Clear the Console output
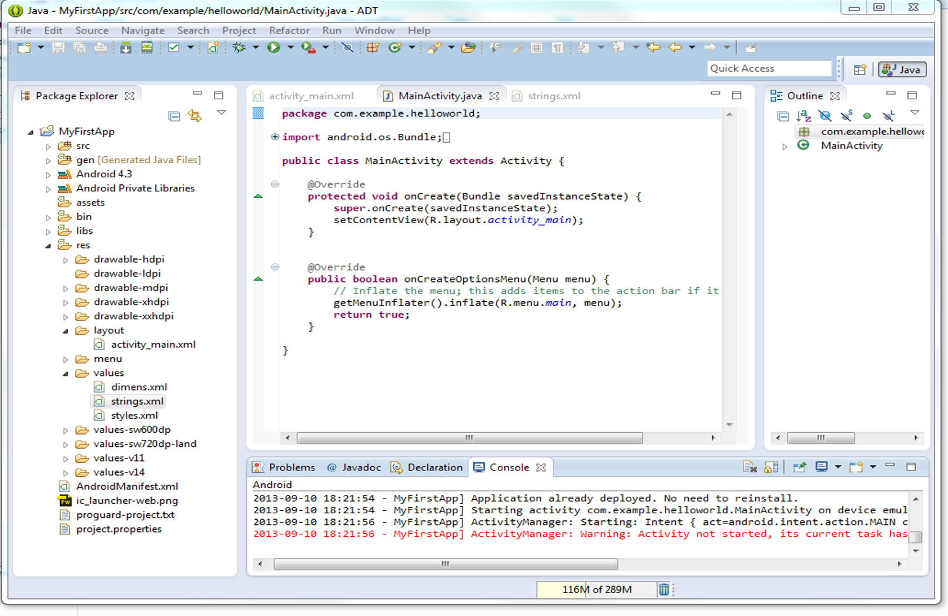Viewport: 948px width, 616px height. 749,467
